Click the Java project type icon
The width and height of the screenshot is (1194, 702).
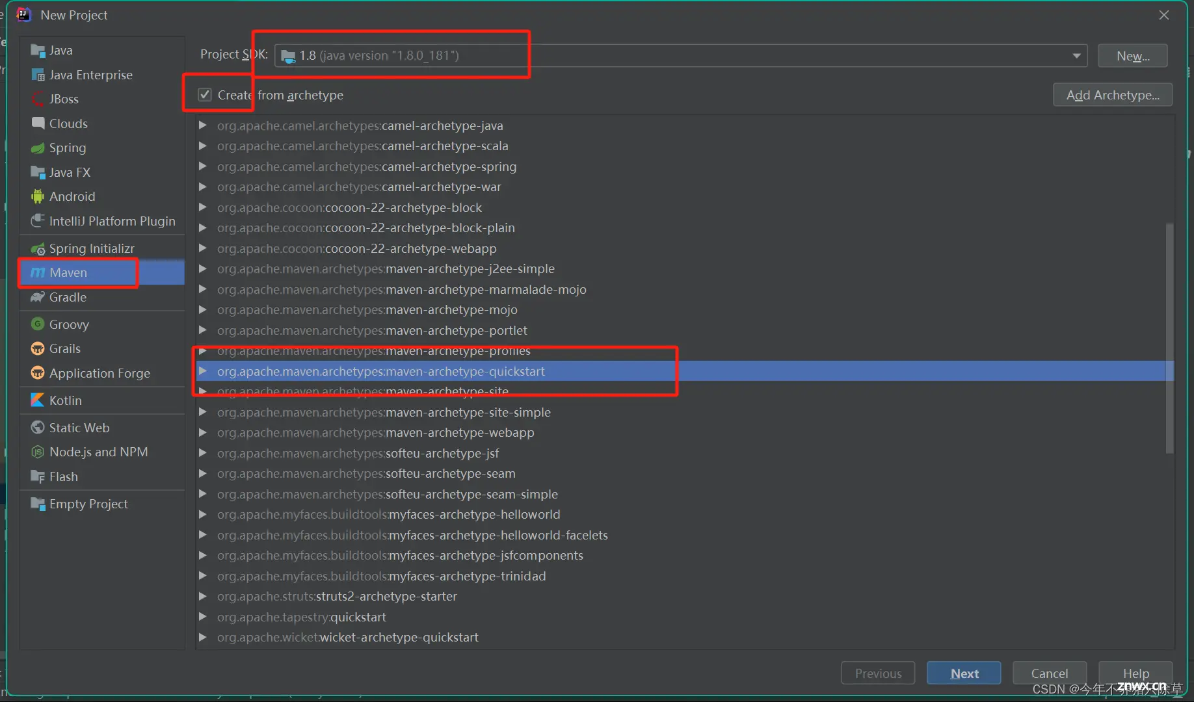coord(38,51)
